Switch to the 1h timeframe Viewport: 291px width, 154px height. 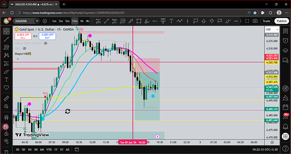click(x=82, y=21)
